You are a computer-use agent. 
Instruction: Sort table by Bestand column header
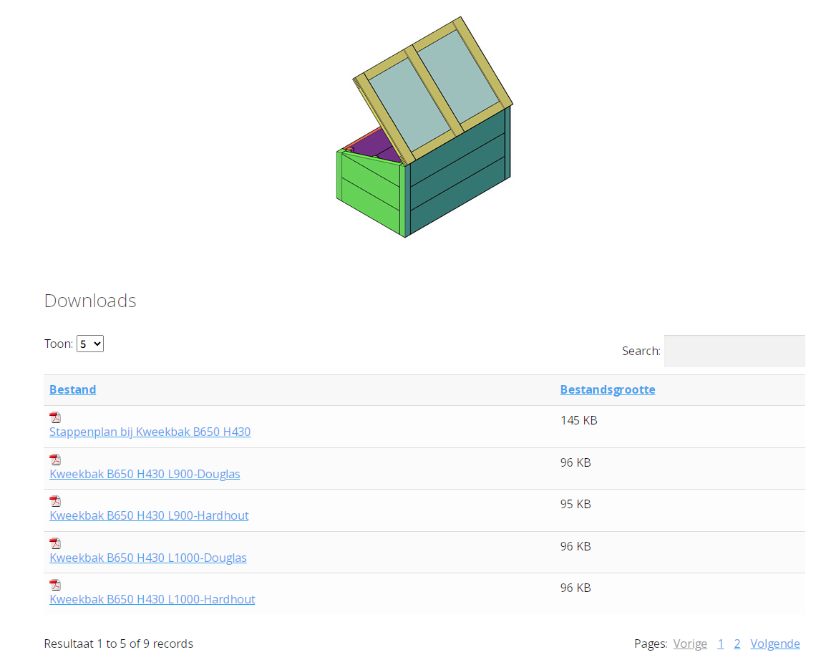click(72, 389)
